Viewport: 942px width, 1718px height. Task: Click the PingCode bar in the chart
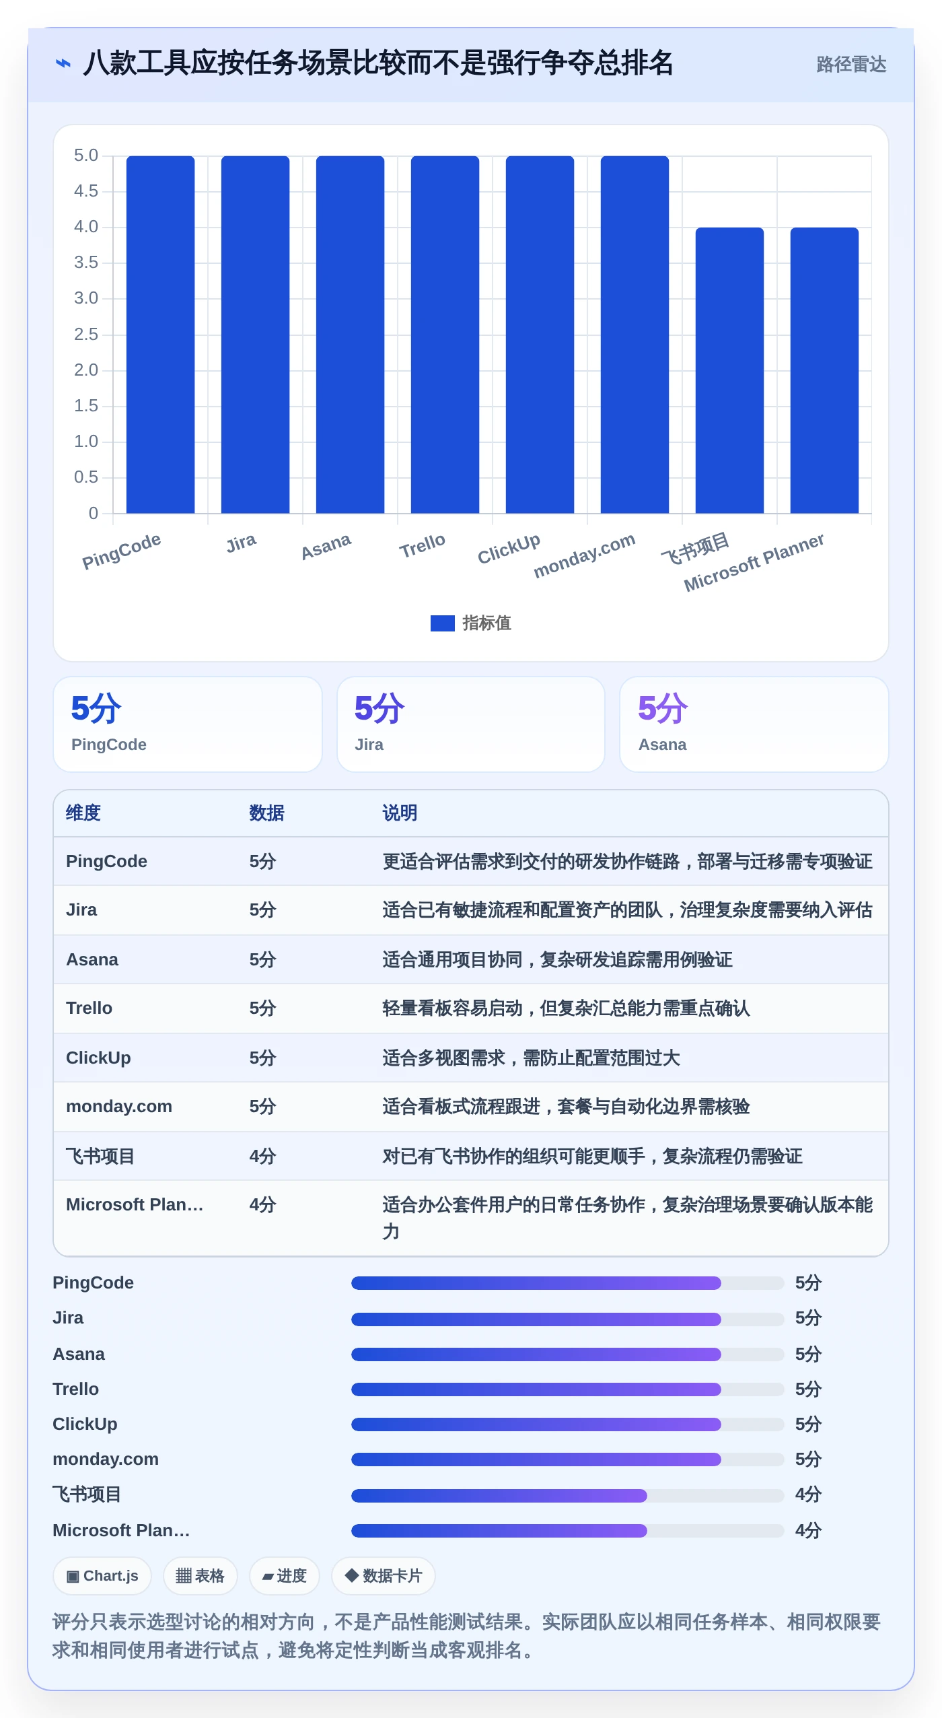click(160, 335)
